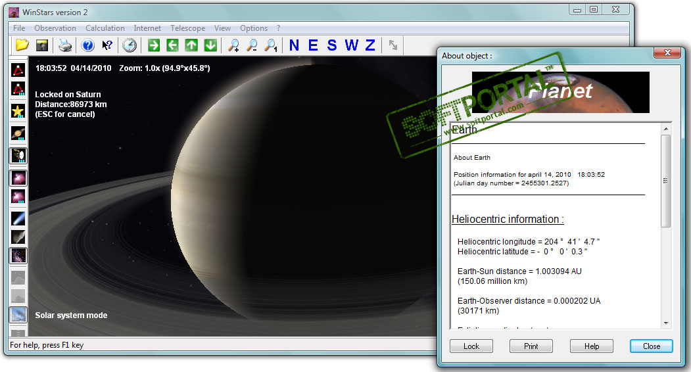Click 'Locked on Saturn' overlay text
The width and height of the screenshot is (691, 372).
[x=68, y=95]
